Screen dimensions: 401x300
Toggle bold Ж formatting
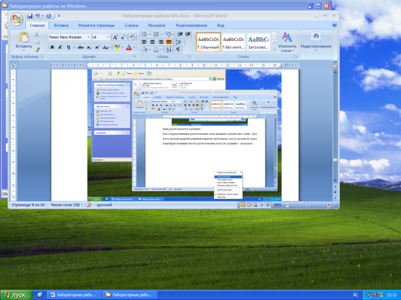52,47
